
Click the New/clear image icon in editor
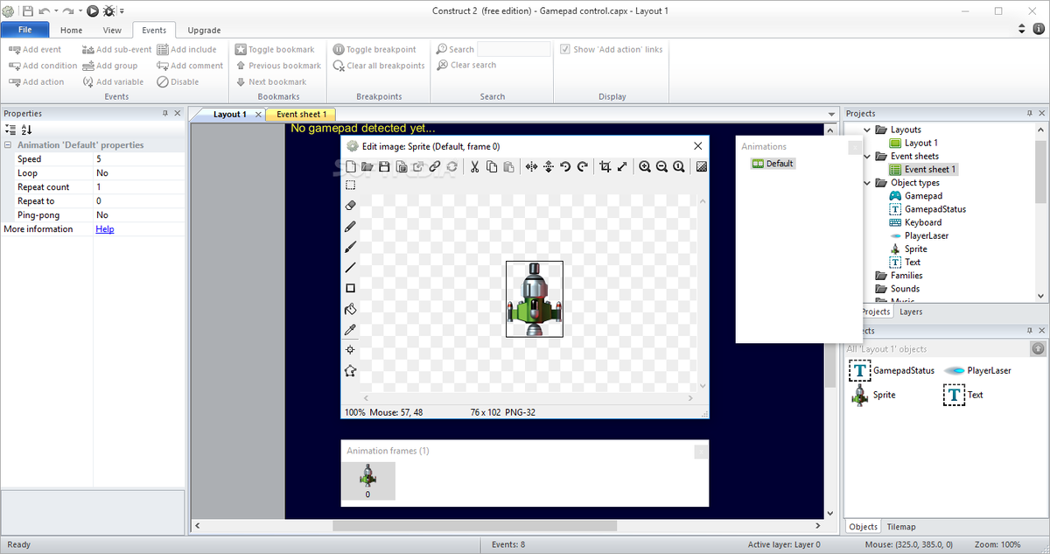click(x=351, y=166)
